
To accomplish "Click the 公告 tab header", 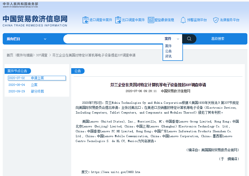I will [78, 71].
